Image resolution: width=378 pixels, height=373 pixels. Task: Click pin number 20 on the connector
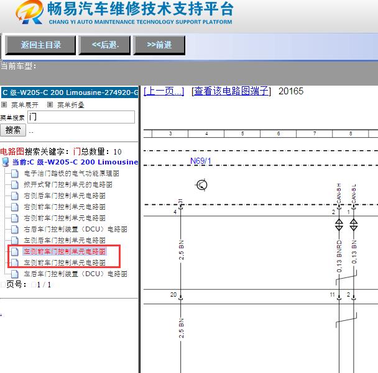point(173,295)
